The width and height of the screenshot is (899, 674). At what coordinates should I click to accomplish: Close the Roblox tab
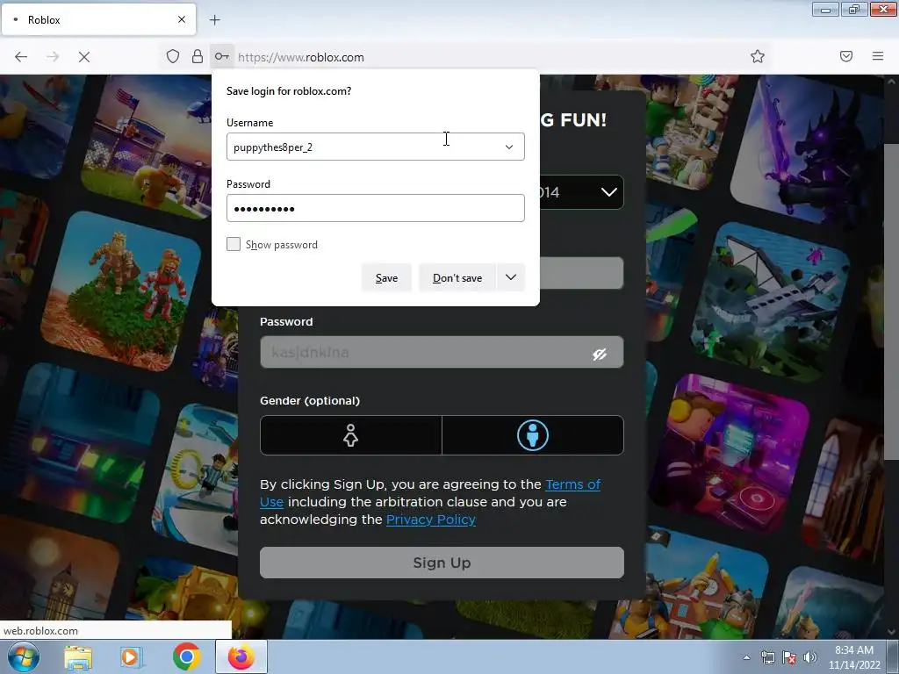click(181, 19)
